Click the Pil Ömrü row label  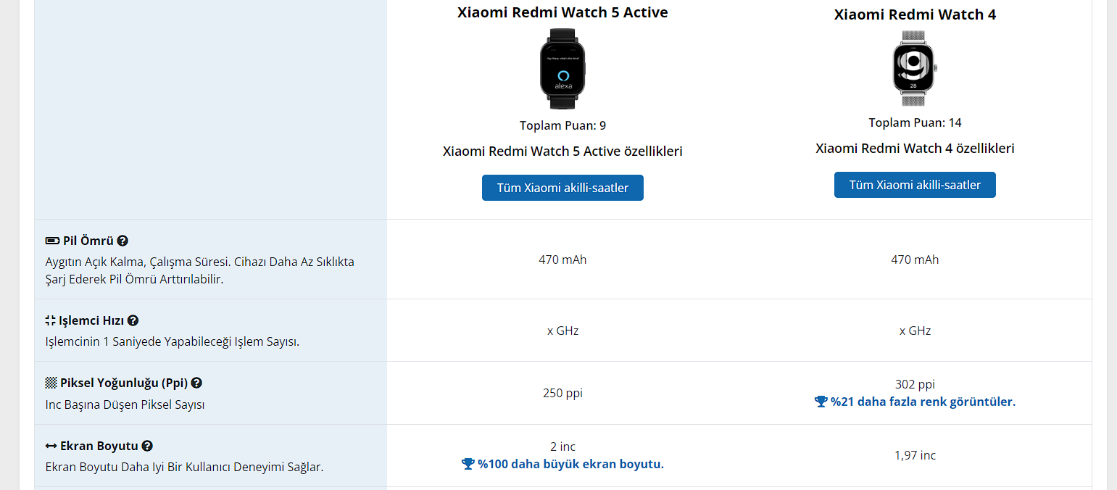[88, 241]
